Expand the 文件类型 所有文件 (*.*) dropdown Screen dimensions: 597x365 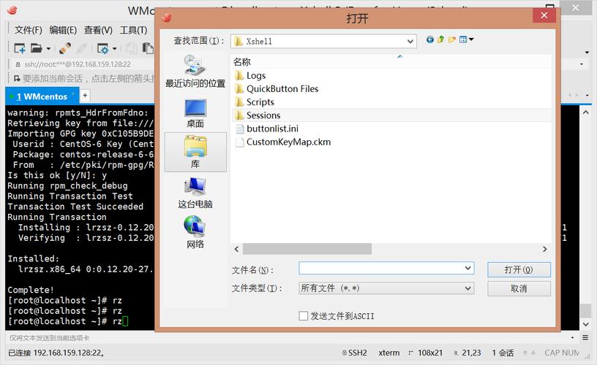[386, 288]
